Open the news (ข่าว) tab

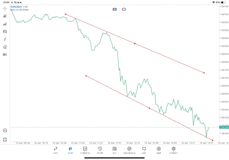[114, 150]
